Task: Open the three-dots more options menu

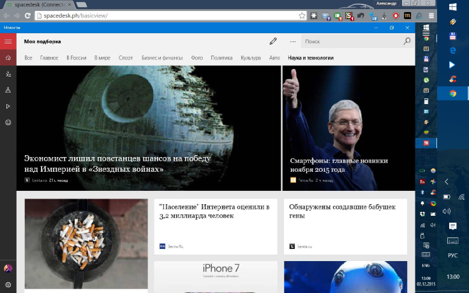Action: coord(293,41)
